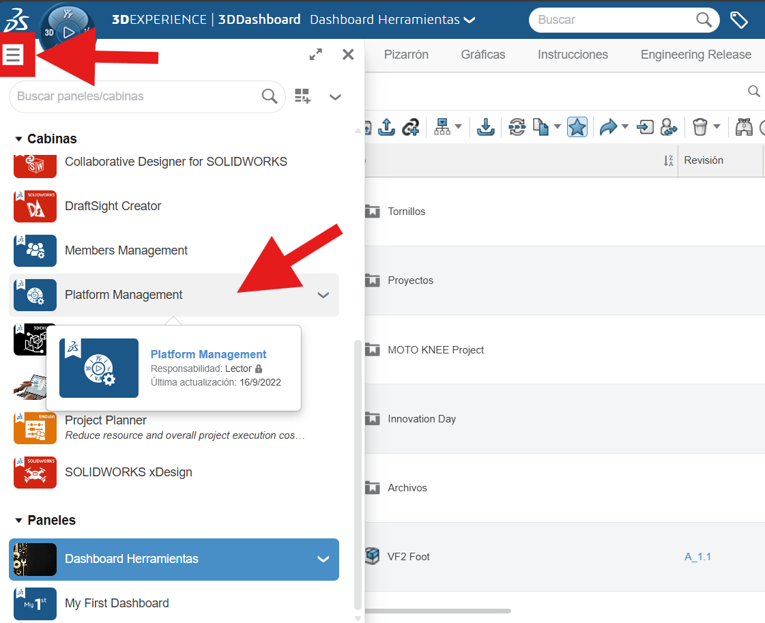Collapse the Paneles section
Screen dimensions: 765x623
[x=18, y=521]
